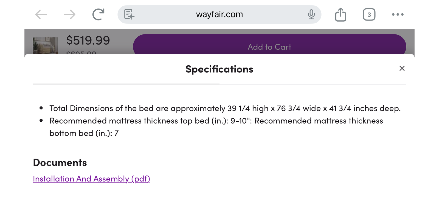Screen dimensions: 439x202
Task: Click the Specifications heading
Action: [219, 69]
